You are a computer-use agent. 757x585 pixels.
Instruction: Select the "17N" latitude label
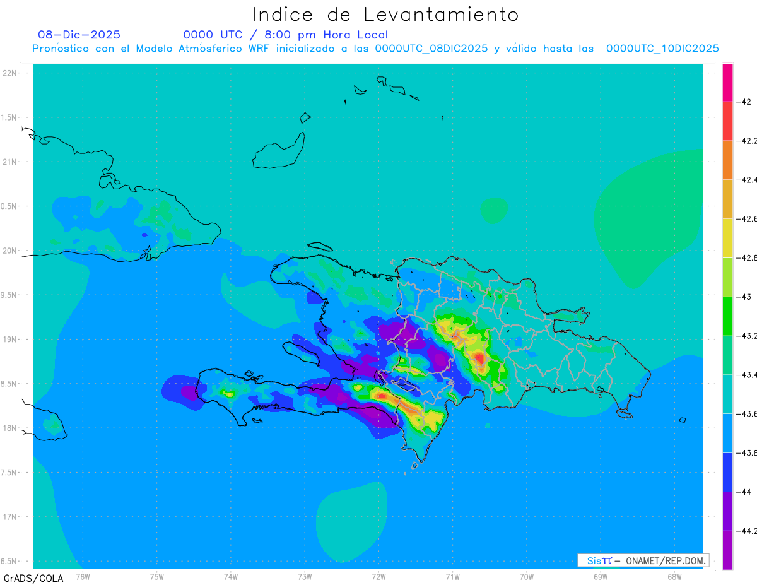click(11, 517)
